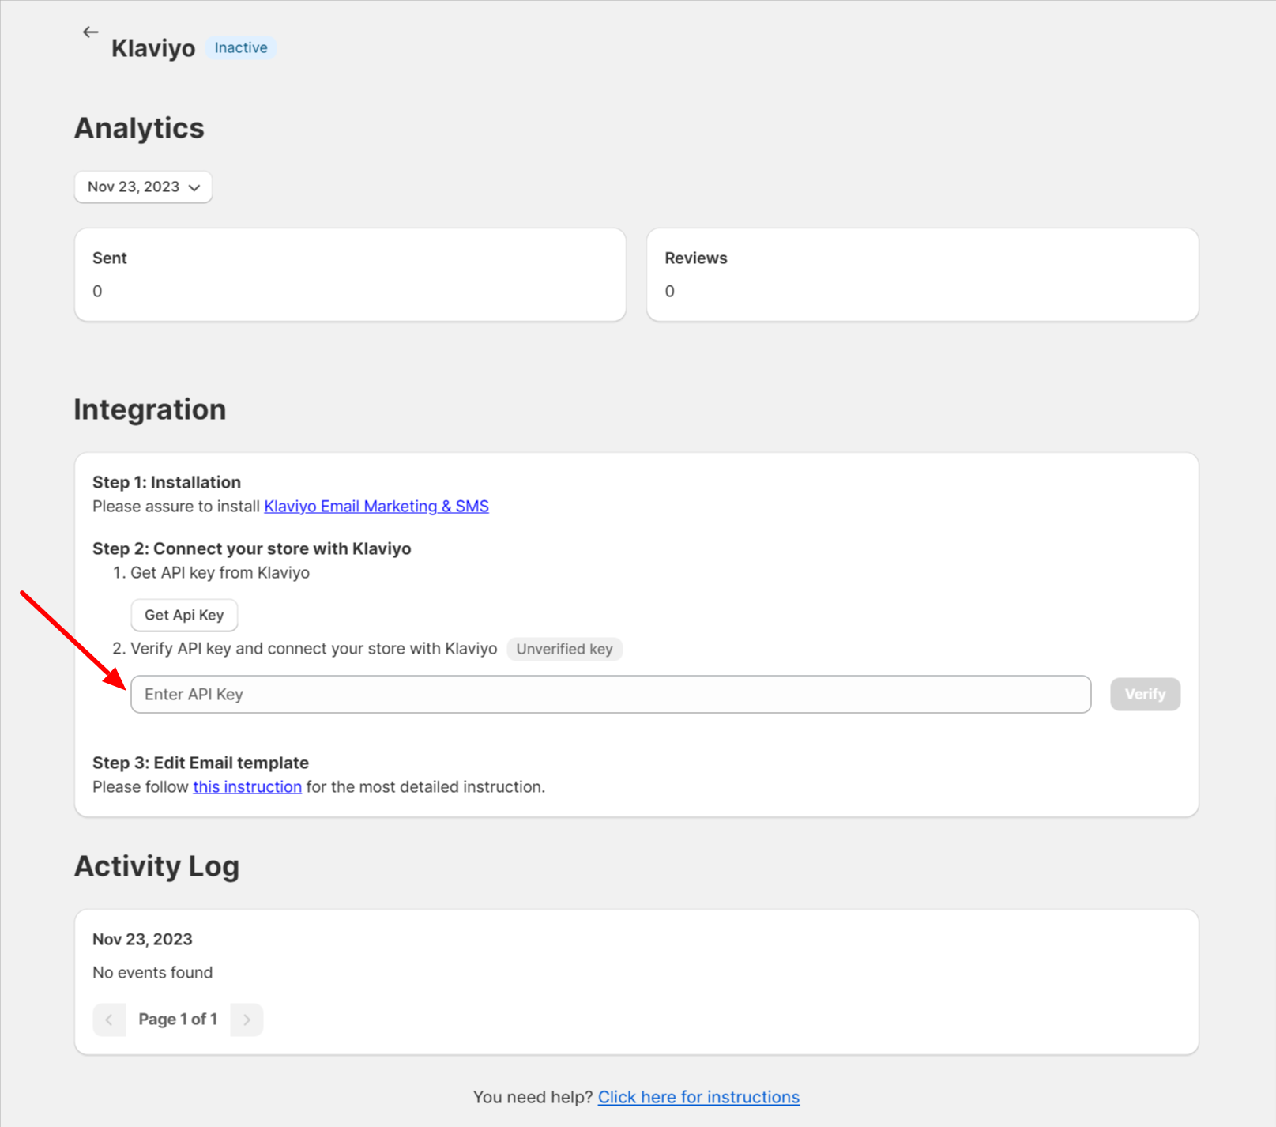Open the 'this instruction' link
The width and height of the screenshot is (1276, 1127).
point(247,787)
